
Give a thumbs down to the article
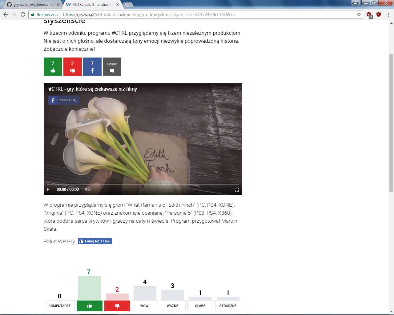coord(72,67)
